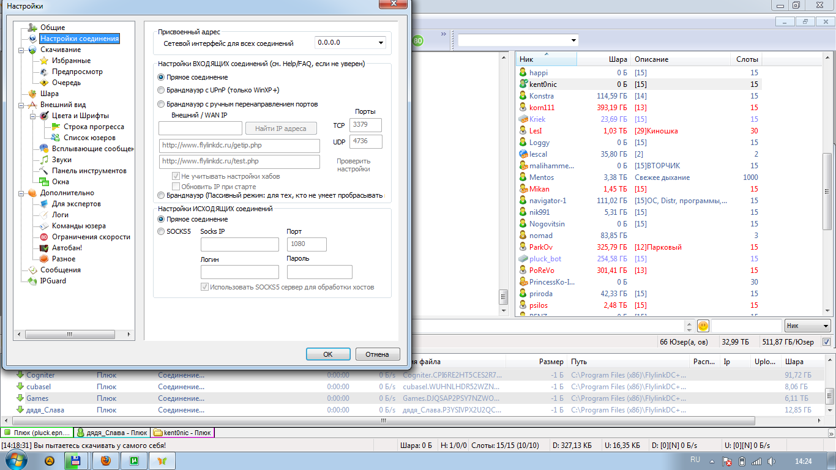The width and height of the screenshot is (836, 470).
Task: Sort user list by Шара column
Action: (604, 59)
